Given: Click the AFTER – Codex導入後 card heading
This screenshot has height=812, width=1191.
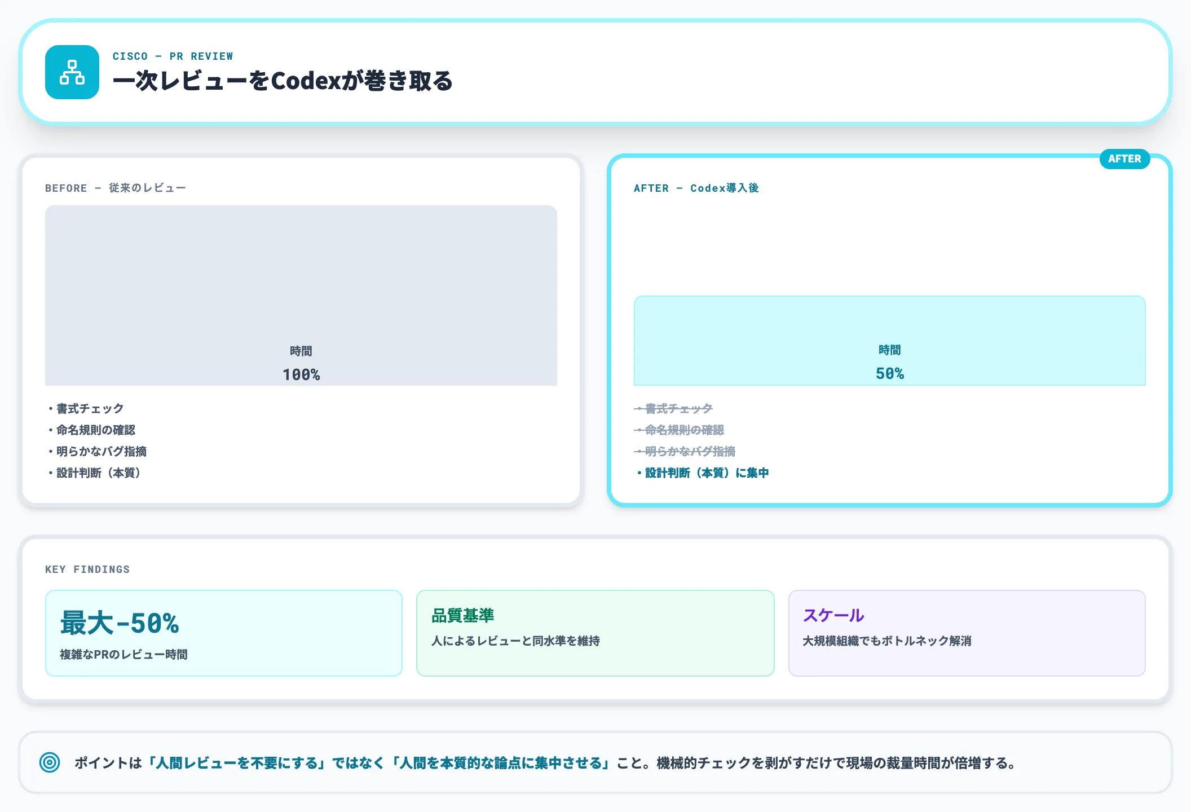Looking at the screenshot, I should click(x=697, y=188).
